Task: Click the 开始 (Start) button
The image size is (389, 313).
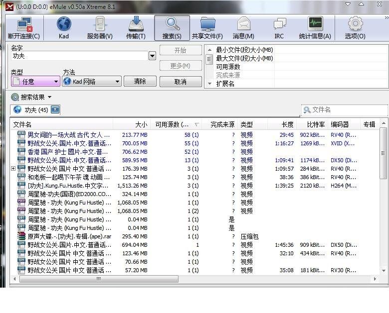Action: pyautogui.click(x=181, y=50)
